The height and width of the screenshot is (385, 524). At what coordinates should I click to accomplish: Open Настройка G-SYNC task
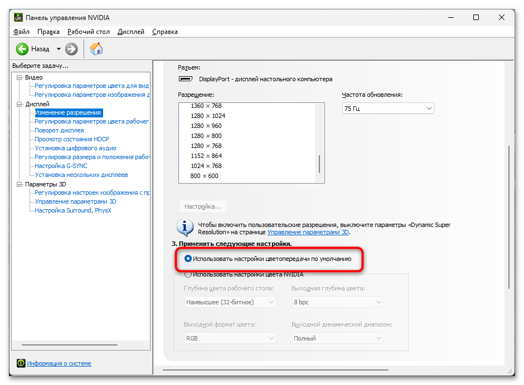click(61, 166)
